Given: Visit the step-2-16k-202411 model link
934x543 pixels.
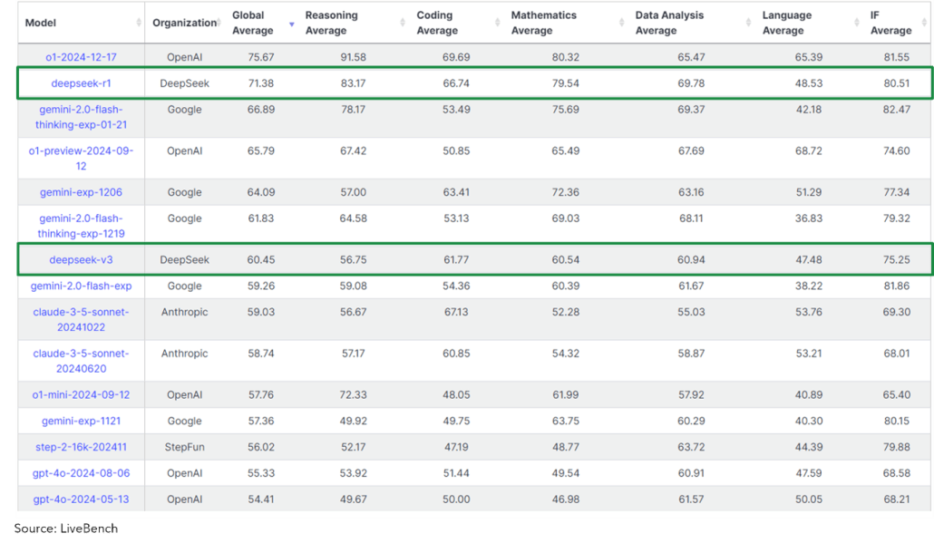Looking at the screenshot, I should click(x=81, y=447).
